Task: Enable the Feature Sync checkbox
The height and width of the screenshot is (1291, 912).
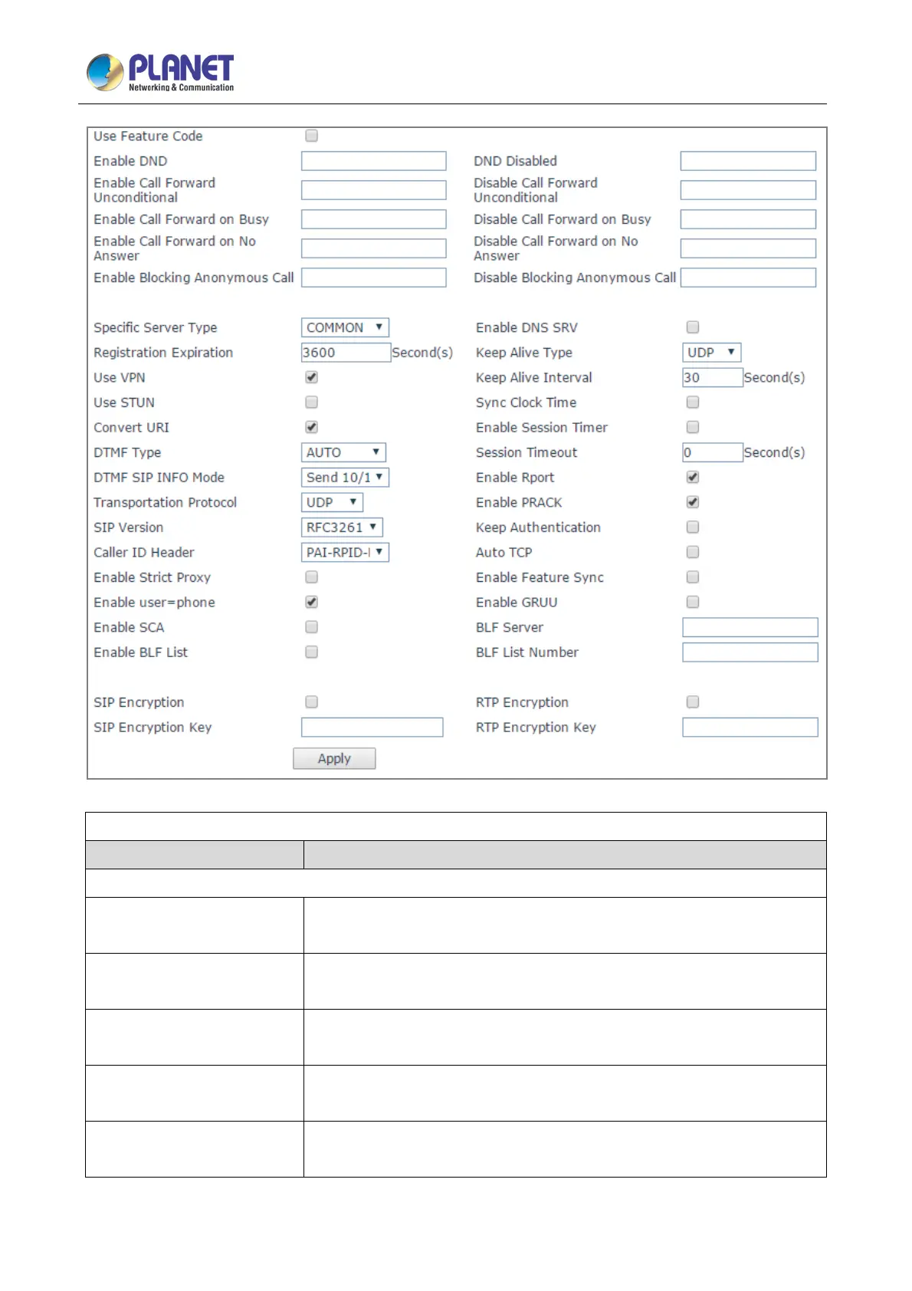Action: coord(693,577)
